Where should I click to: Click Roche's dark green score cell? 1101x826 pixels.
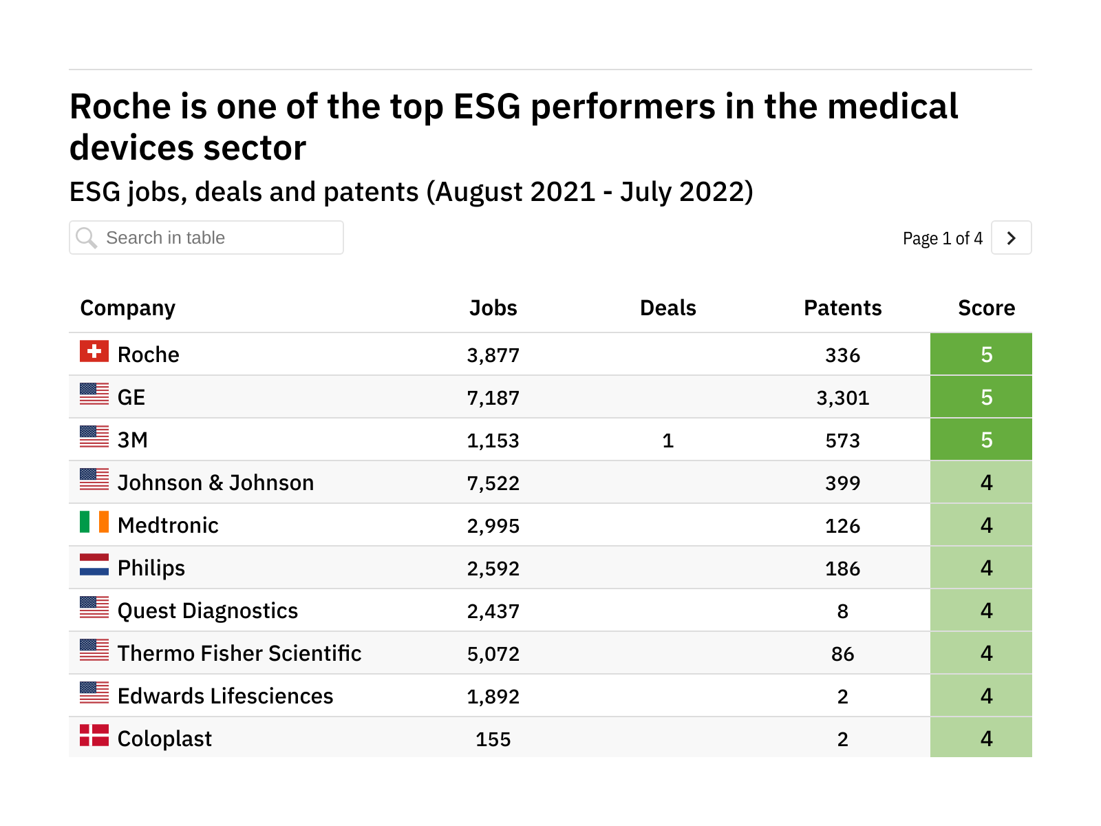(x=981, y=354)
